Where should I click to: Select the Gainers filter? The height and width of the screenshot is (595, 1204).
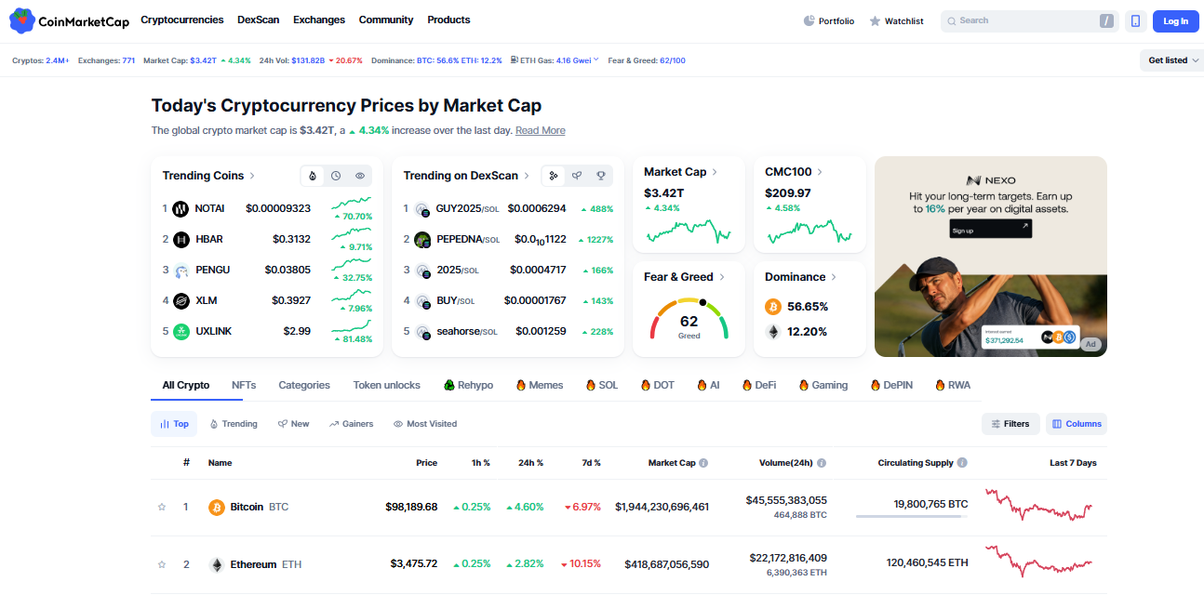tap(351, 424)
